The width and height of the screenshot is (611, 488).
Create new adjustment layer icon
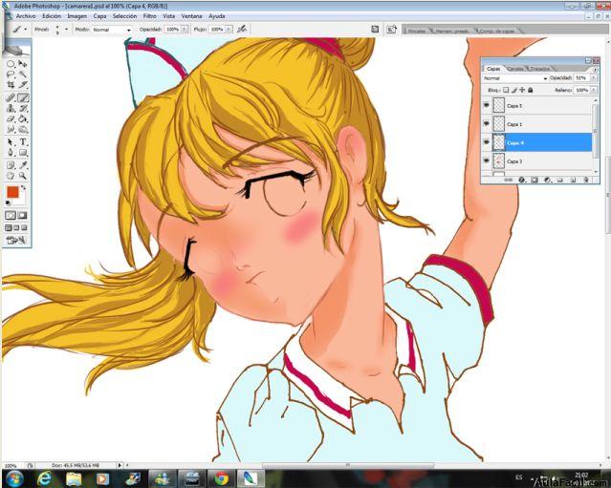(x=547, y=180)
